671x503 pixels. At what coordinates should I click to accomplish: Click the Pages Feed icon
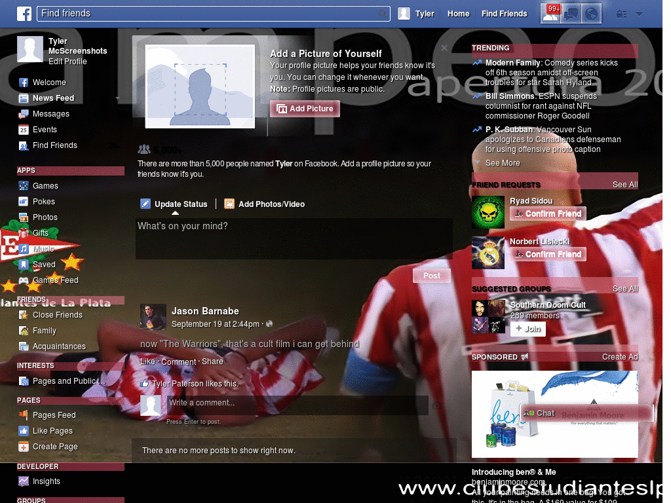pos(24,415)
